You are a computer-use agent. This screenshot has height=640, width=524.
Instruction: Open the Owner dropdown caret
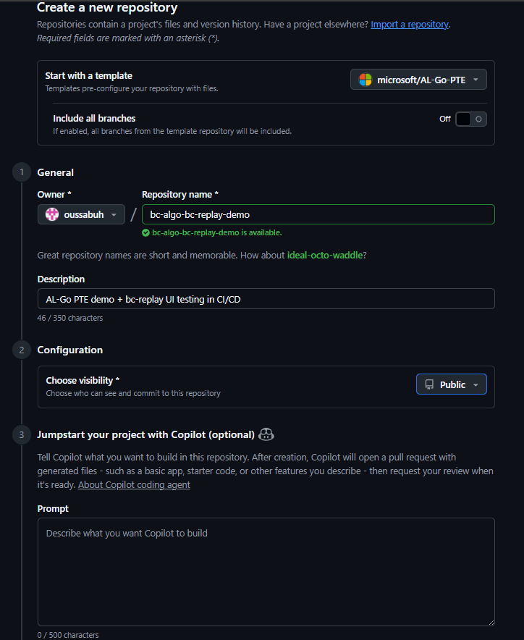[114, 215]
